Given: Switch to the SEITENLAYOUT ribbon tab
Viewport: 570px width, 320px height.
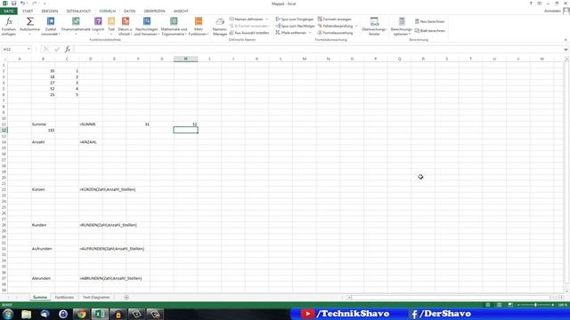Looking at the screenshot, I should click(x=78, y=12).
